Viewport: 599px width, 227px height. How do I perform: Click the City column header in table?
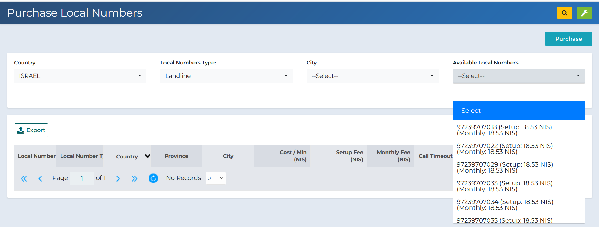pyautogui.click(x=228, y=156)
